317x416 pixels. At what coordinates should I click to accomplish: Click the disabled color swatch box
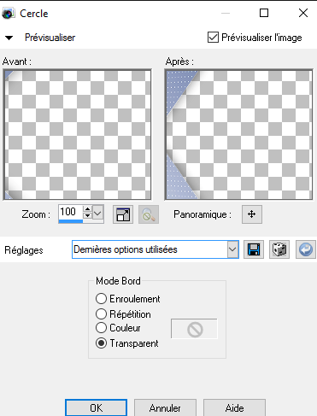coord(194,329)
